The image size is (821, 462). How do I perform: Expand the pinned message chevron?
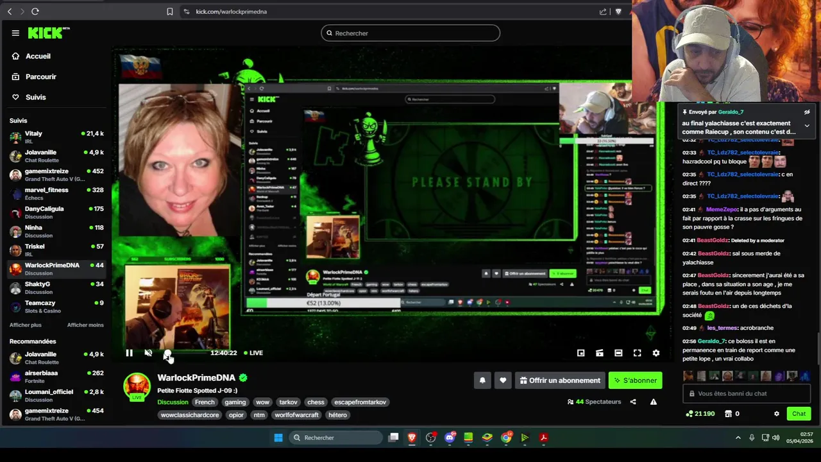[x=807, y=126]
